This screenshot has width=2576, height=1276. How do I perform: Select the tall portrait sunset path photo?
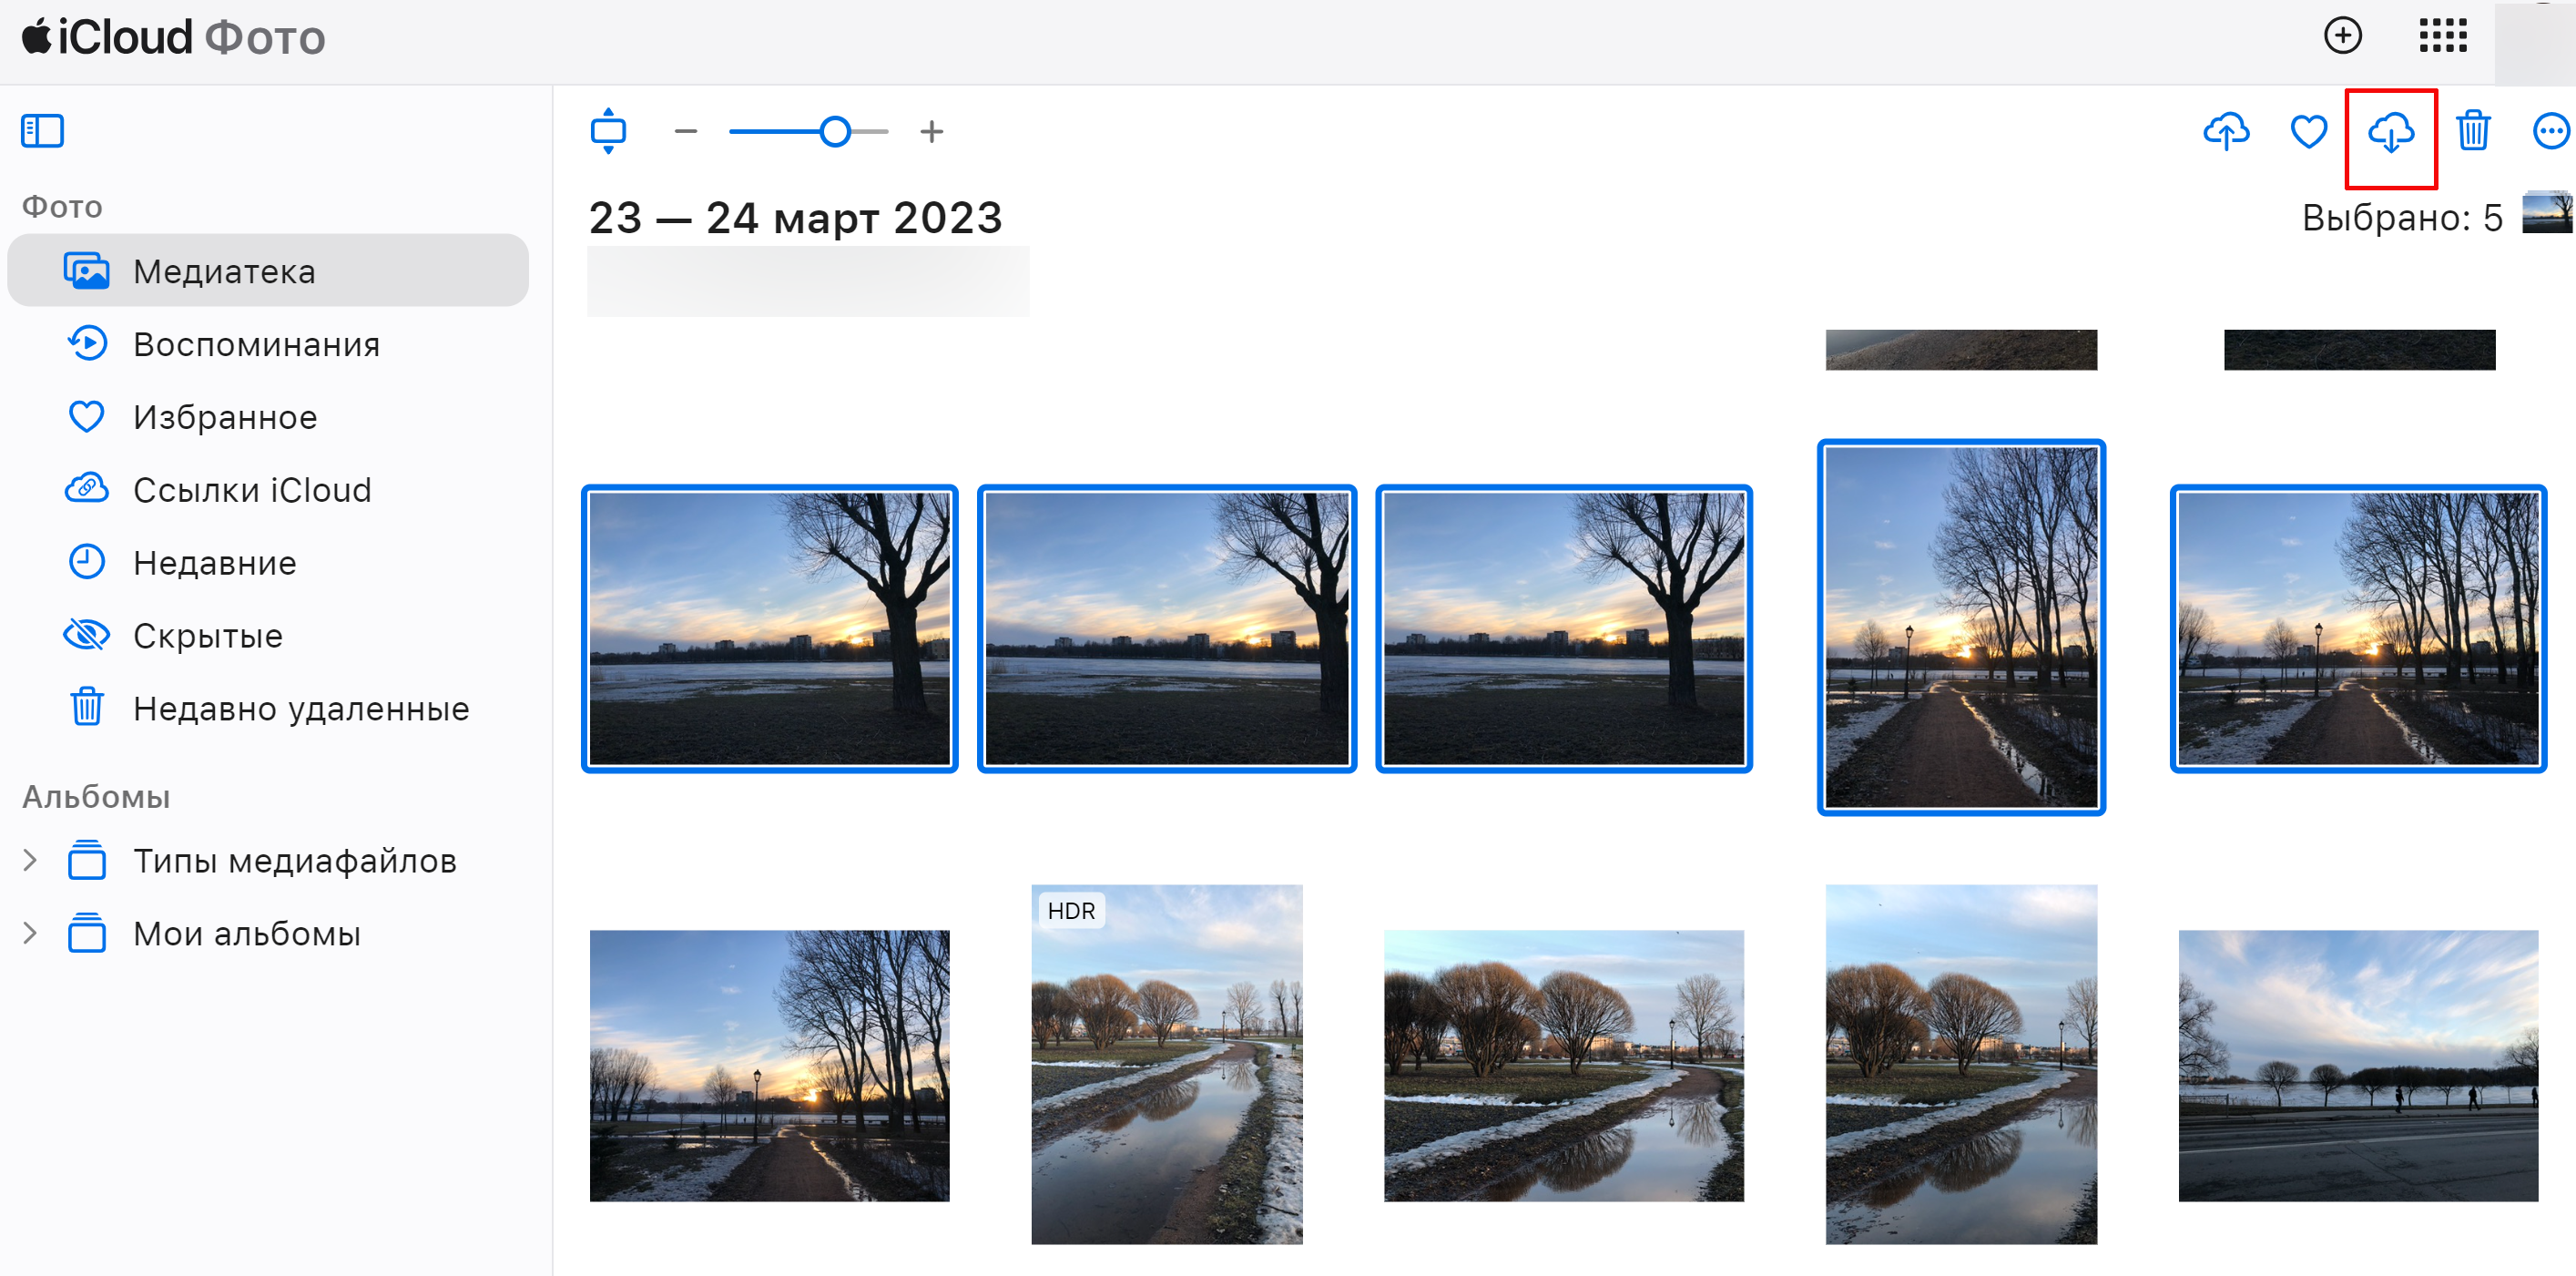pyautogui.click(x=1961, y=628)
